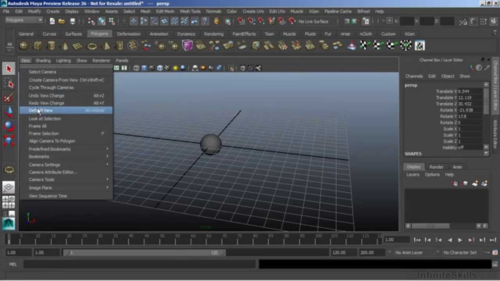Viewport: 500px width, 281px height.
Task: Create a polygon plane from the shelf
Action: click(78, 46)
